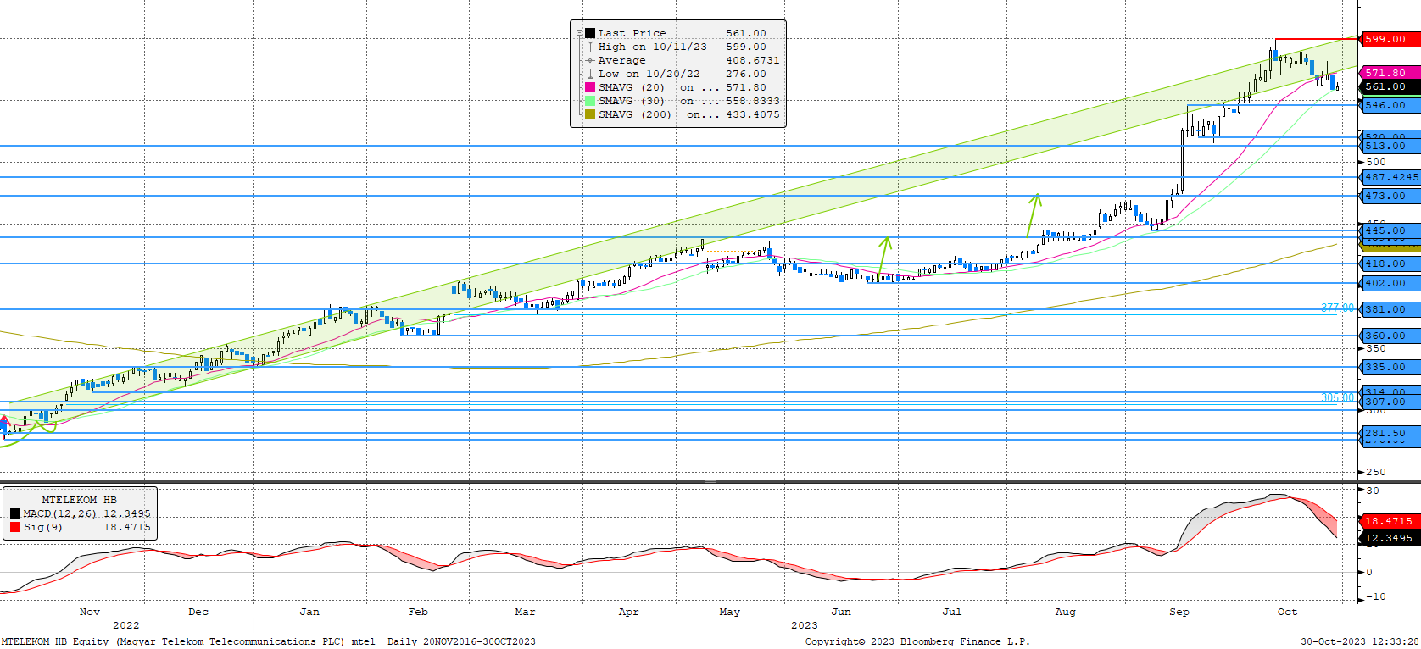Click the 381.00 level tag on axis
Screen dimensions: 1421x649
pos(1390,309)
